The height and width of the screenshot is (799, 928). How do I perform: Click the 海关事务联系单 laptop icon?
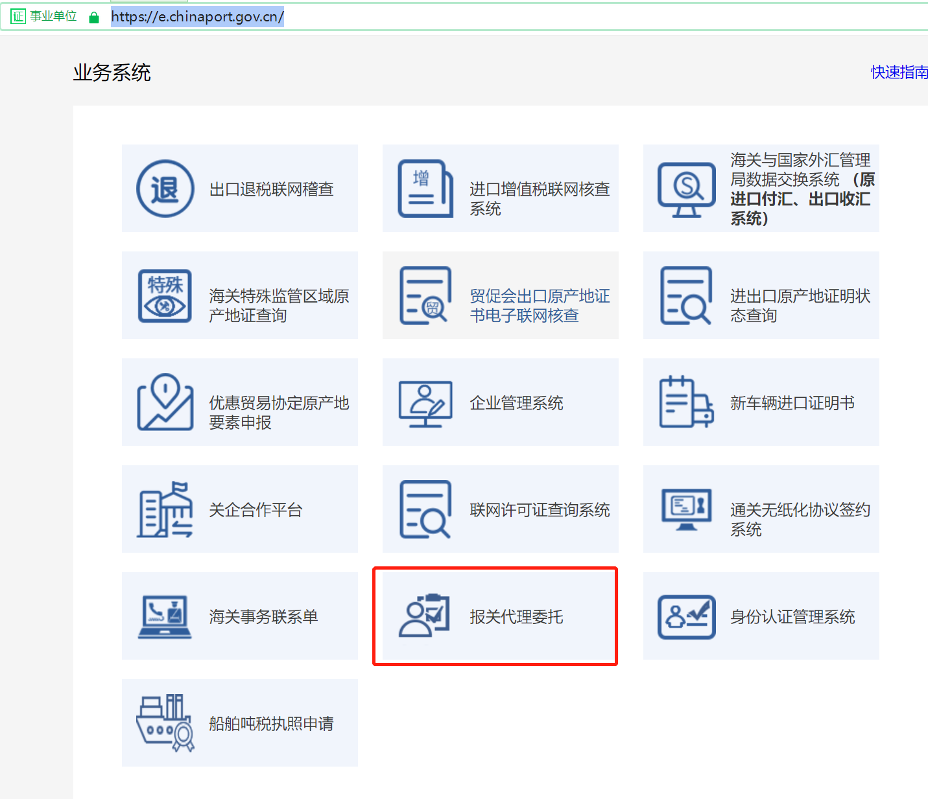pyautogui.click(x=165, y=617)
